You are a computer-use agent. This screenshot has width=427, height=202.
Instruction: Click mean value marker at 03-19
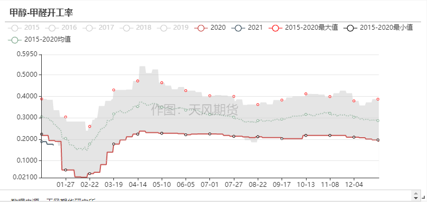tap(113, 114)
